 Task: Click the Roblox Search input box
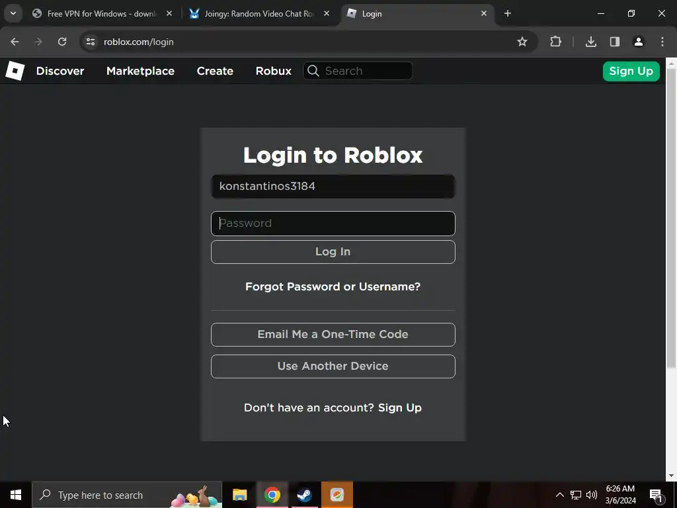pyautogui.click(x=358, y=71)
